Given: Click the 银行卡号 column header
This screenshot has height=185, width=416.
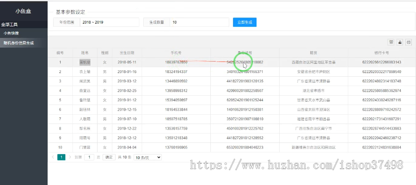Looking at the screenshot, I should (x=381, y=53).
